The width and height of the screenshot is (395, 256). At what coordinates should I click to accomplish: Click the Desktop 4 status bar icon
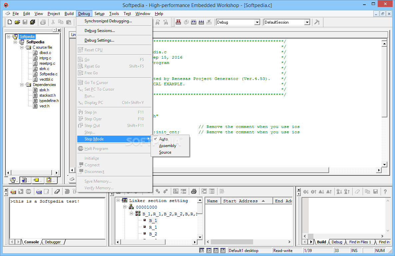(223, 250)
